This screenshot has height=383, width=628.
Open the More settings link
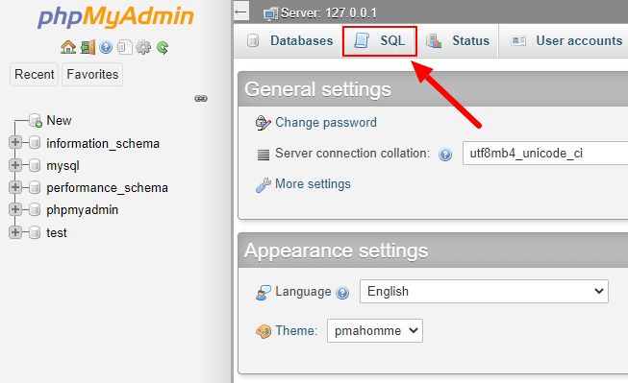pyautogui.click(x=313, y=184)
